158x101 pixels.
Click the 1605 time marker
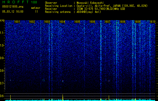[77, 22]
